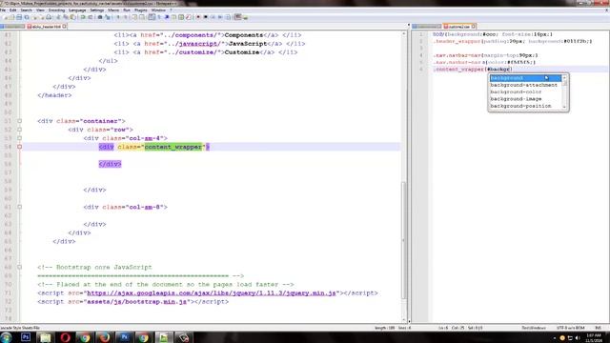610x343 pixels.
Task: Open the Macro menu
Action: pyautogui.click(x=113, y=10)
